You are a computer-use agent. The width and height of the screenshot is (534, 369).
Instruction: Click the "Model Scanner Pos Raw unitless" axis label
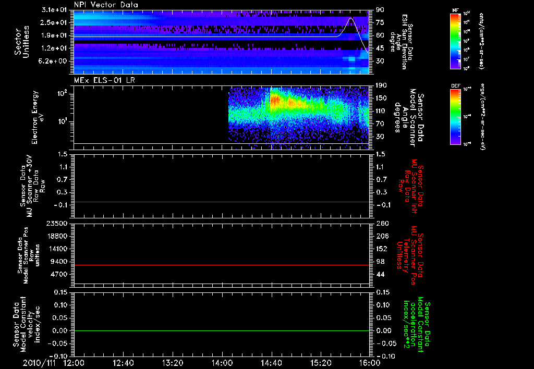pos(29,255)
